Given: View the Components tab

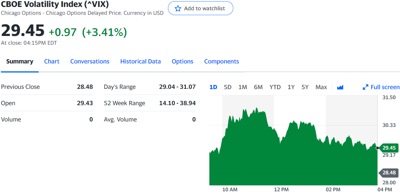Looking at the screenshot, I should tap(221, 61).
